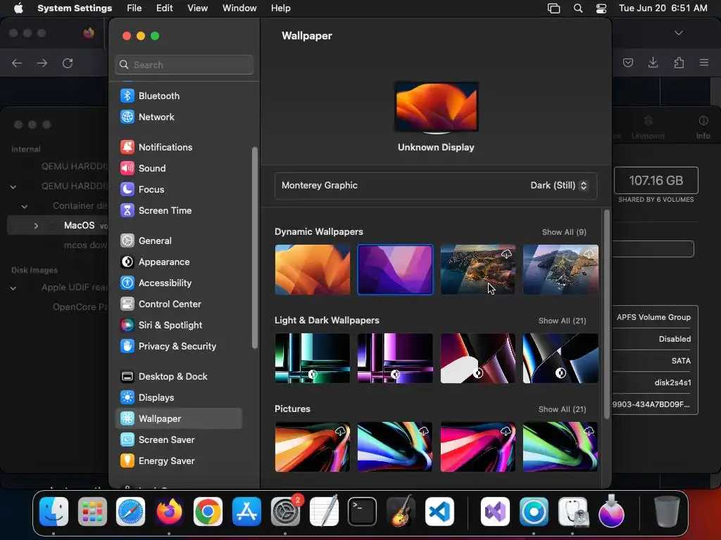Open Control Center in menu bar
Viewport: 721px width, 540px height.
(x=601, y=8)
